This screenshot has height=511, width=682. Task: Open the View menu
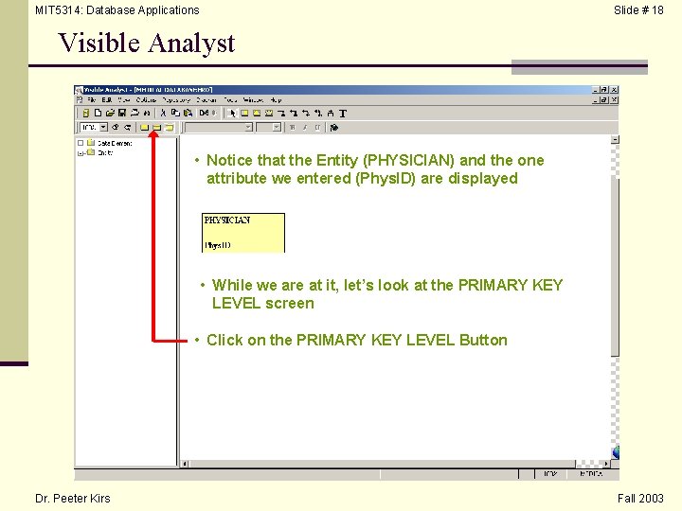pyautogui.click(x=123, y=100)
